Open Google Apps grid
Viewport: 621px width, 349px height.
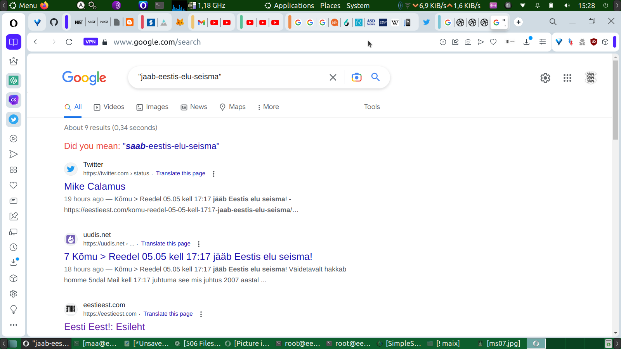point(567,78)
